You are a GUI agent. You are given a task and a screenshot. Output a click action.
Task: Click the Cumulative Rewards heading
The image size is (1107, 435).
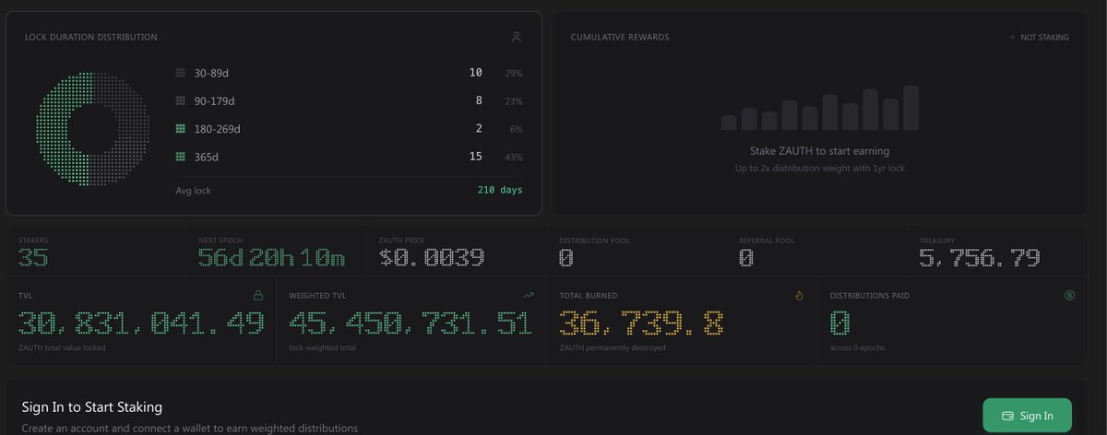pos(620,38)
